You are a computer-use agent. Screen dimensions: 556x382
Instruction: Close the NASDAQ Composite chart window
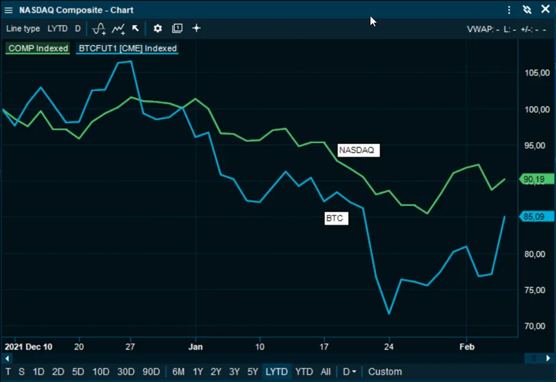pos(545,9)
